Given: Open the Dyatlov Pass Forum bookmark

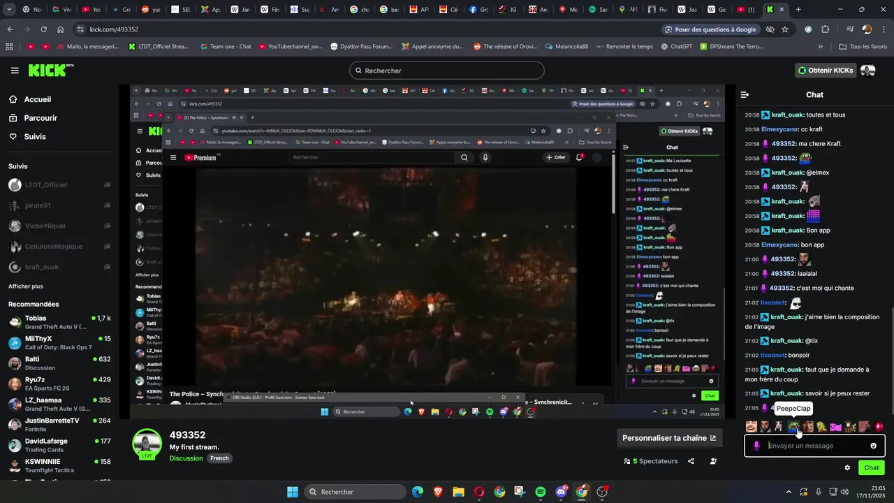Looking at the screenshot, I should pos(361,47).
